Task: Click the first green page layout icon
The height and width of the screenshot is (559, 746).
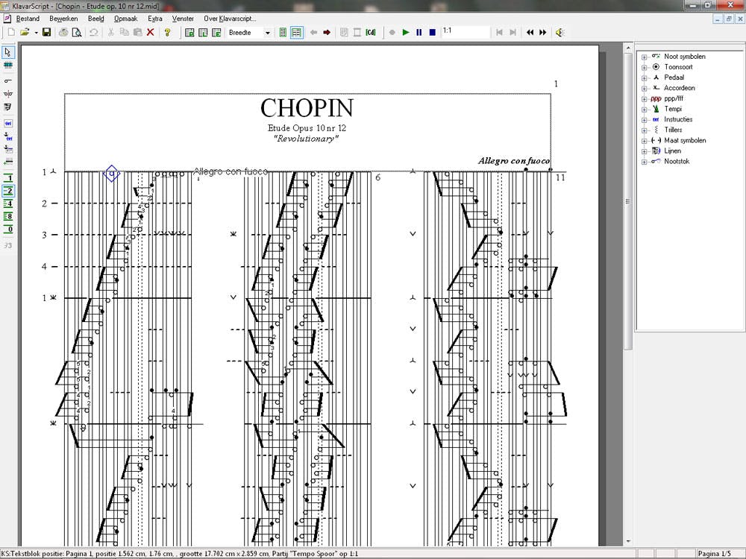Action: pos(189,32)
